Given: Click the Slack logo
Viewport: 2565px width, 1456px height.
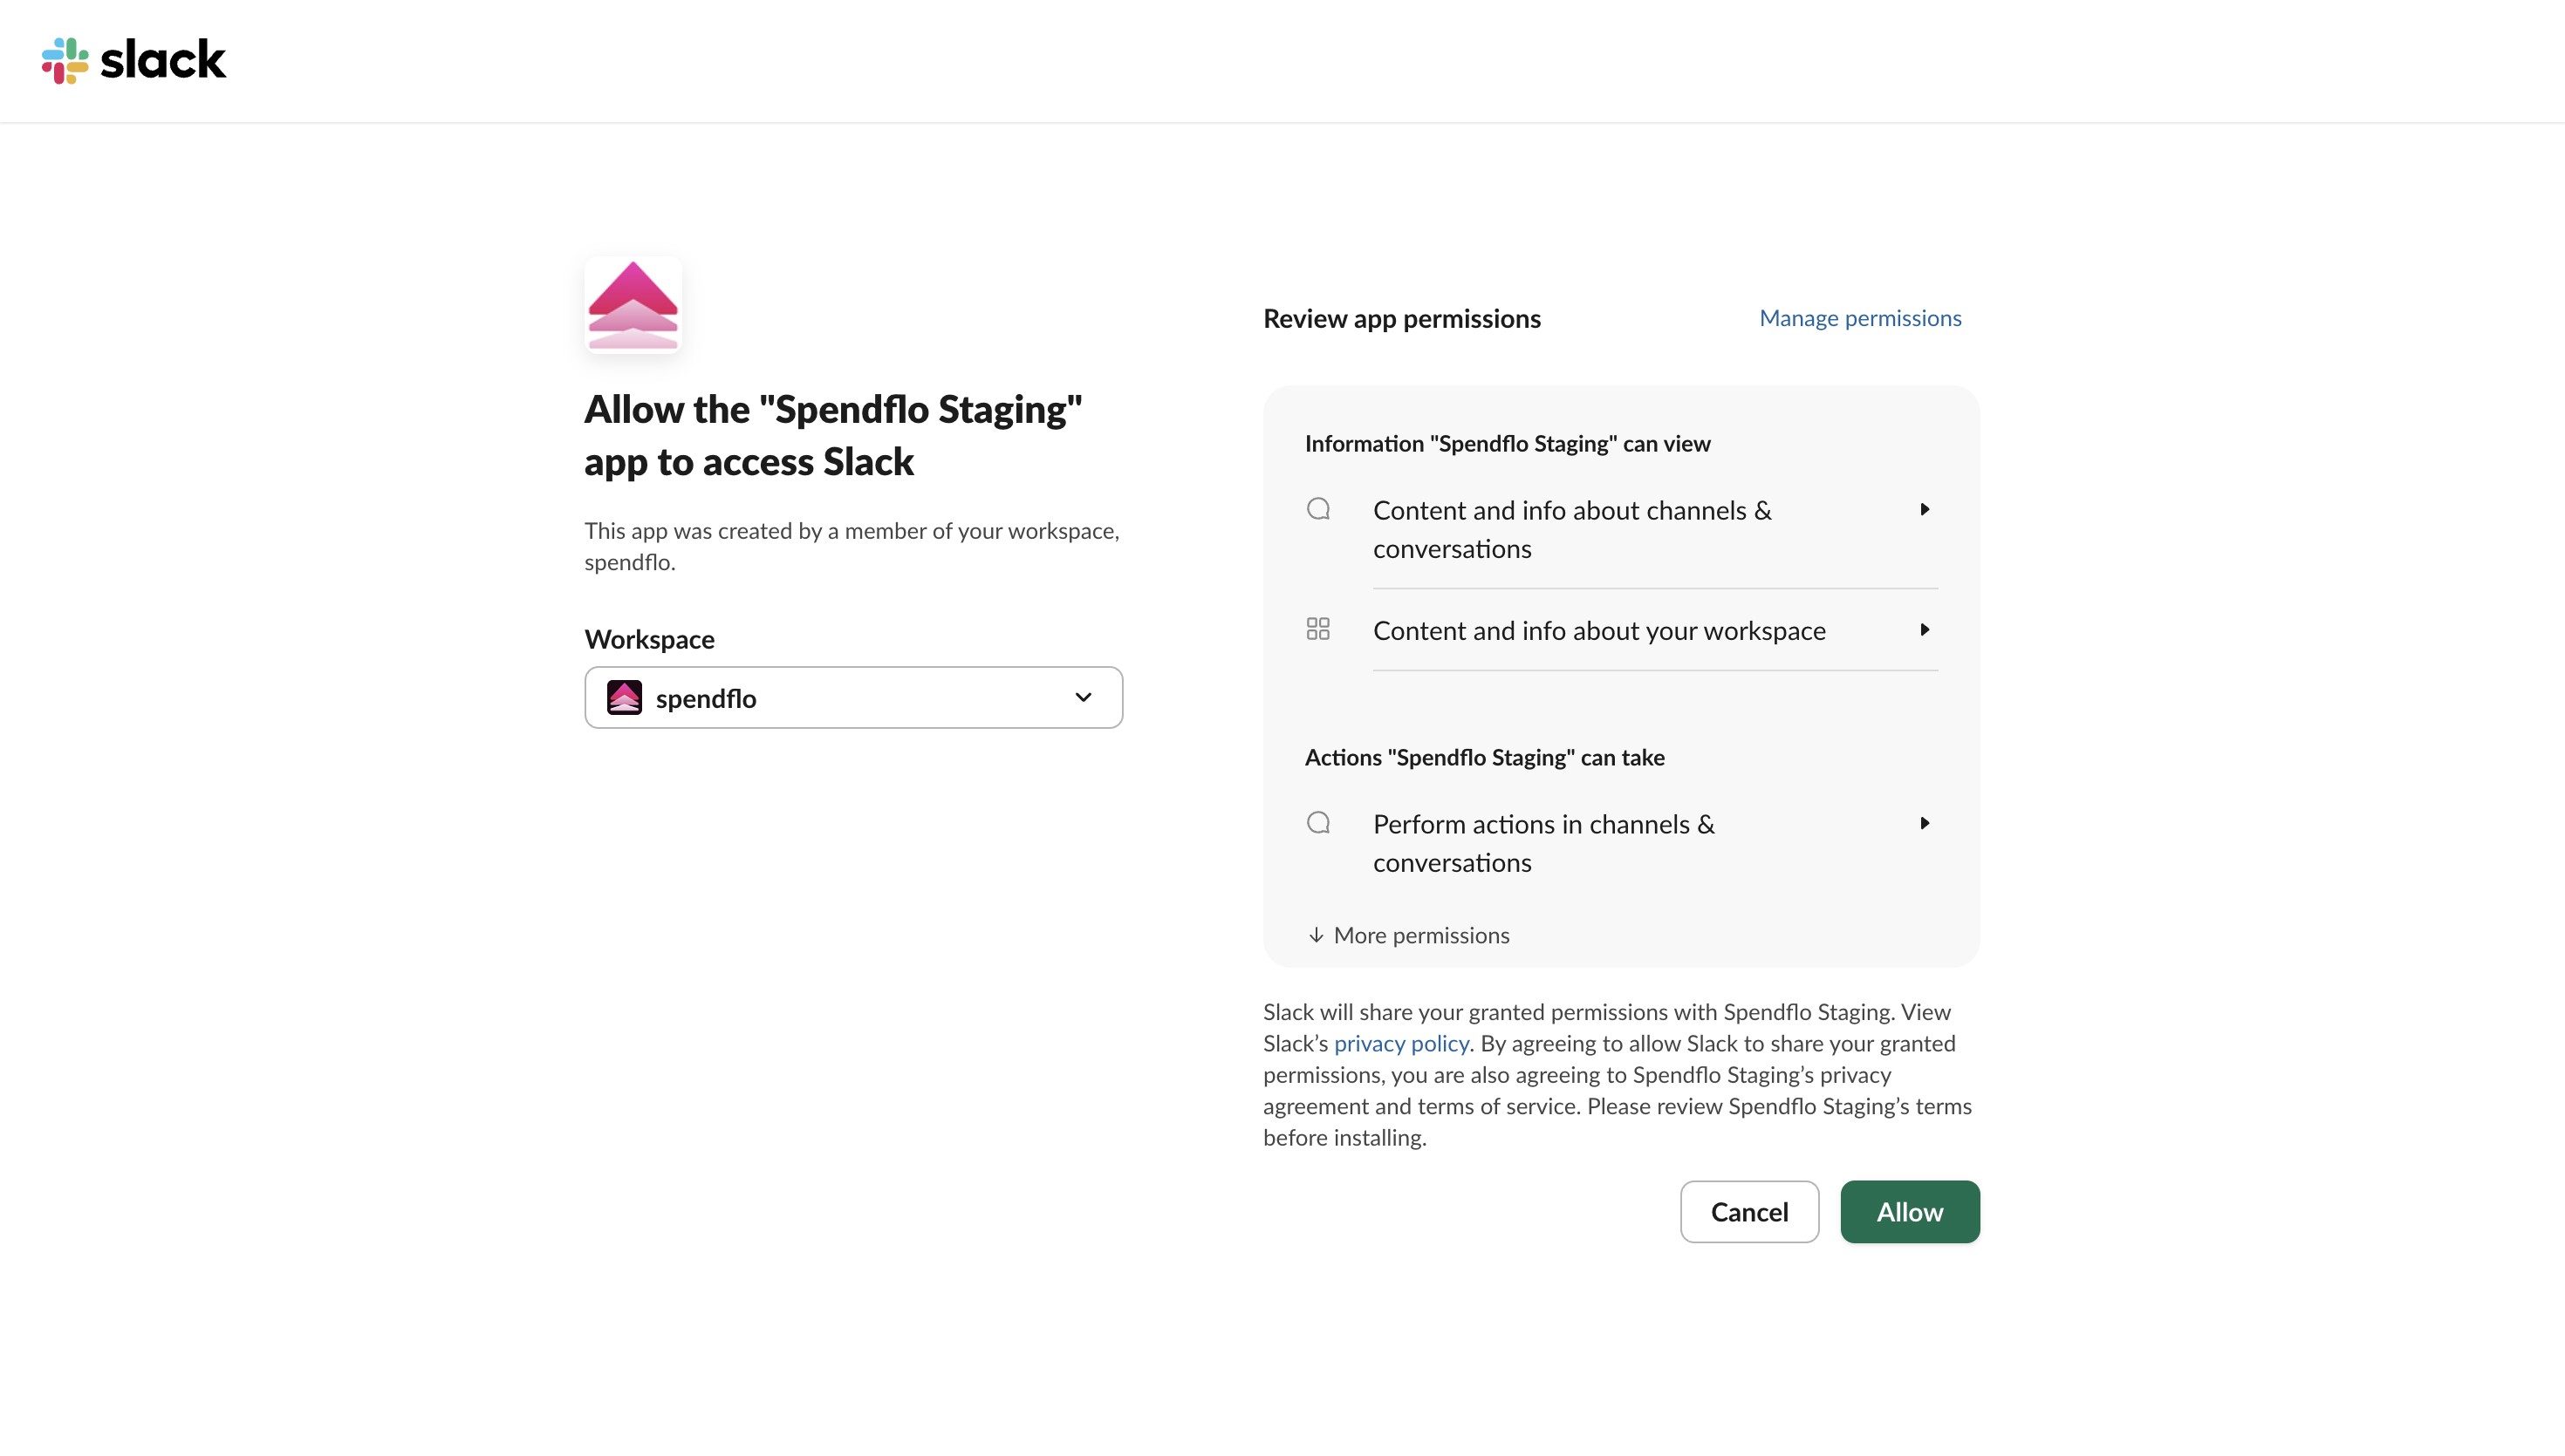Looking at the screenshot, I should (x=133, y=60).
